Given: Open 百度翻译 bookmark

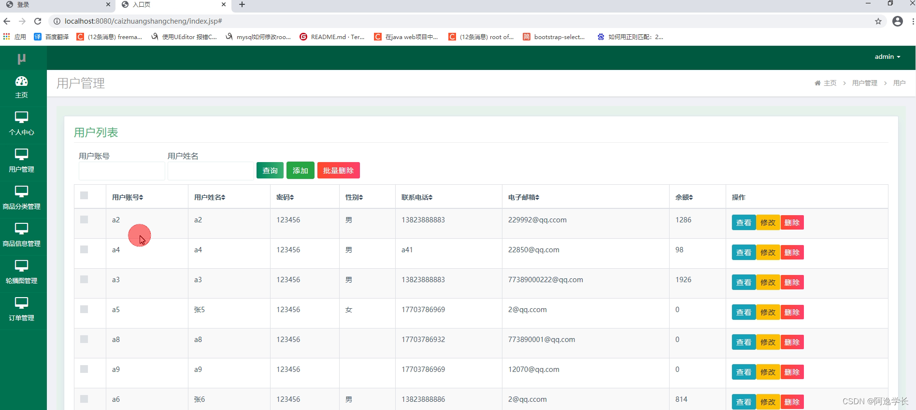Looking at the screenshot, I should (x=51, y=37).
